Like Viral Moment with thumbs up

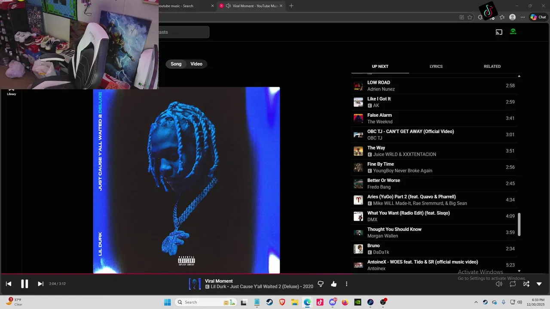click(334, 284)
